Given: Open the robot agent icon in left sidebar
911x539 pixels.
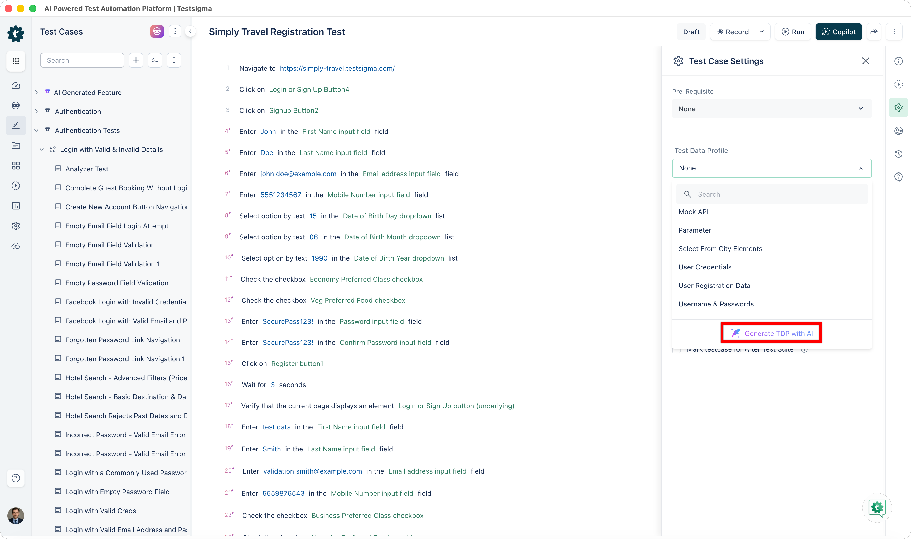Looking at the screenshot, I should [16, 105].
